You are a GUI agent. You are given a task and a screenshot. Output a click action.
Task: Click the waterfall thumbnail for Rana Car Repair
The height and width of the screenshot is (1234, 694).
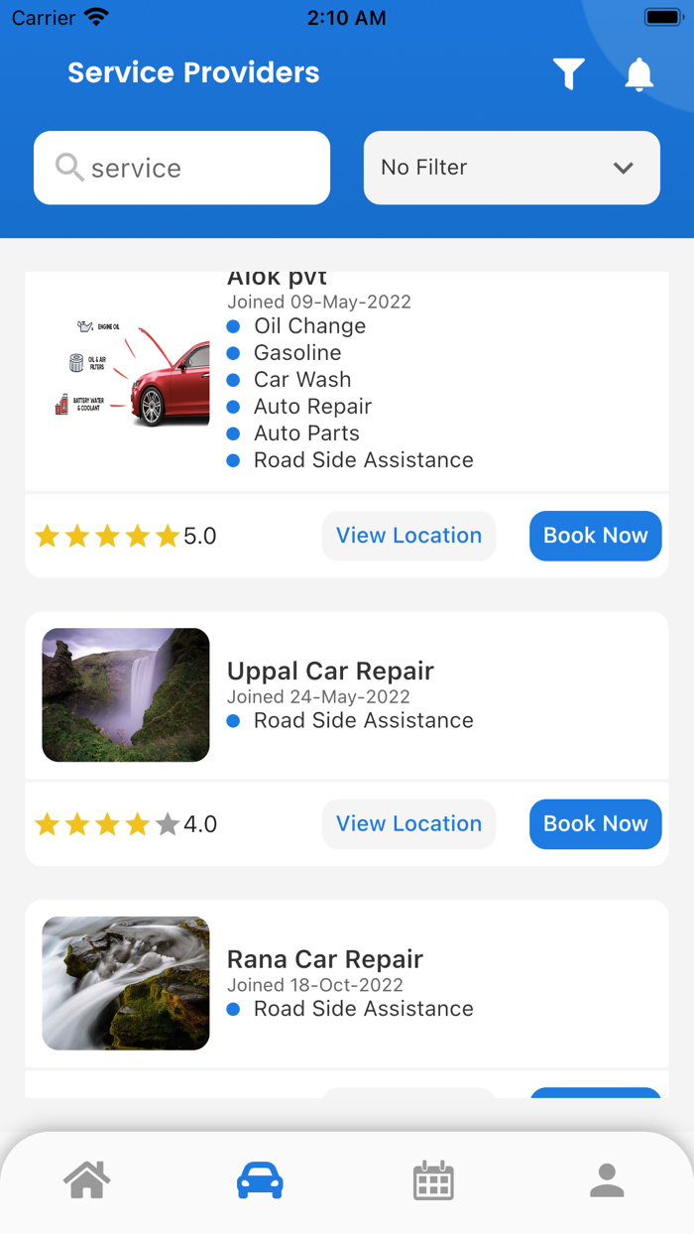point(125,983)
